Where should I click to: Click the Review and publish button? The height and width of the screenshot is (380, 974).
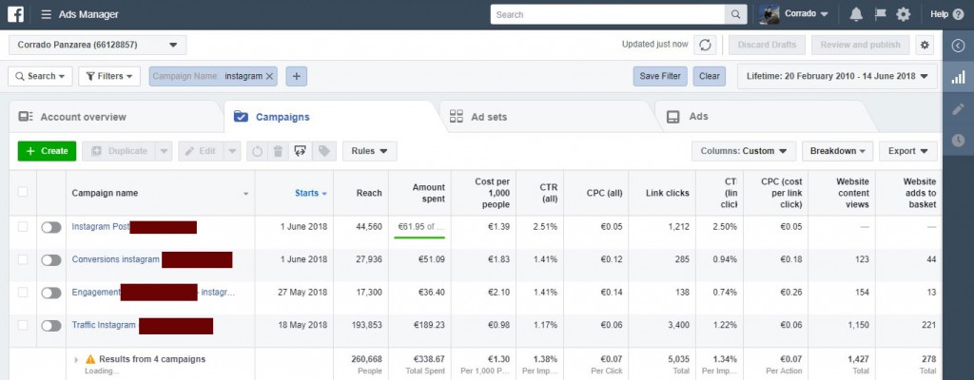[x=860, y=45]
